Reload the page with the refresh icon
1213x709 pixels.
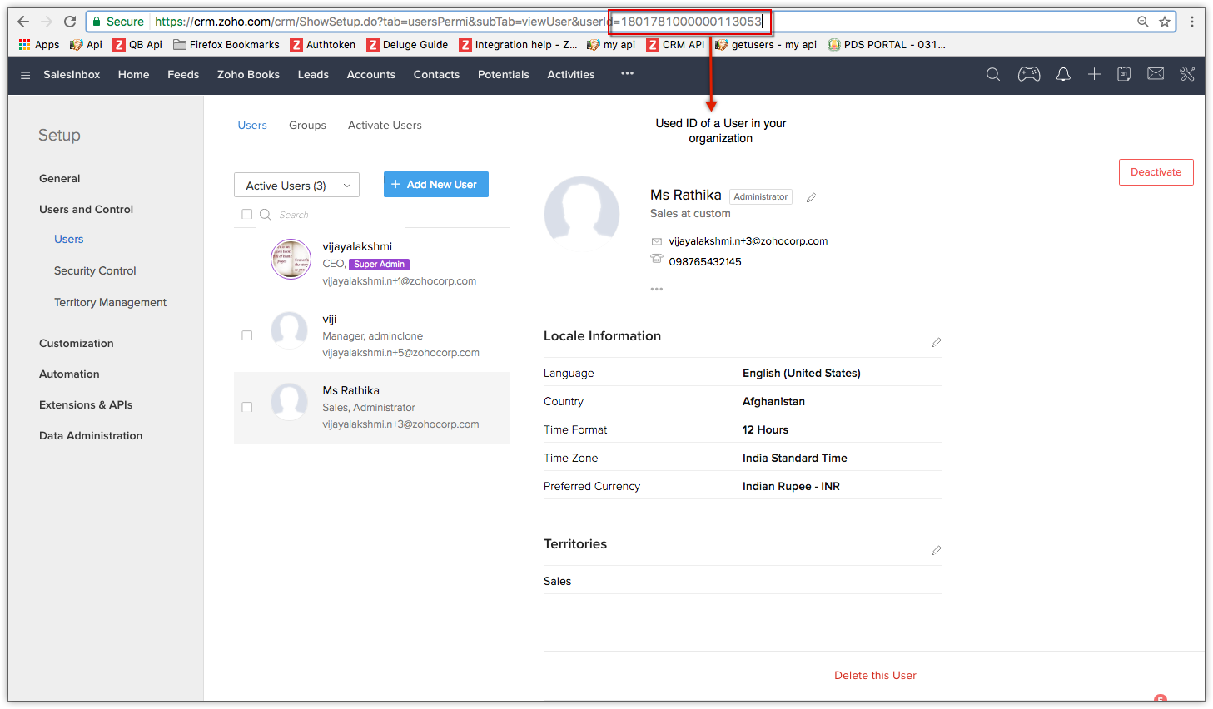point(70,22)
